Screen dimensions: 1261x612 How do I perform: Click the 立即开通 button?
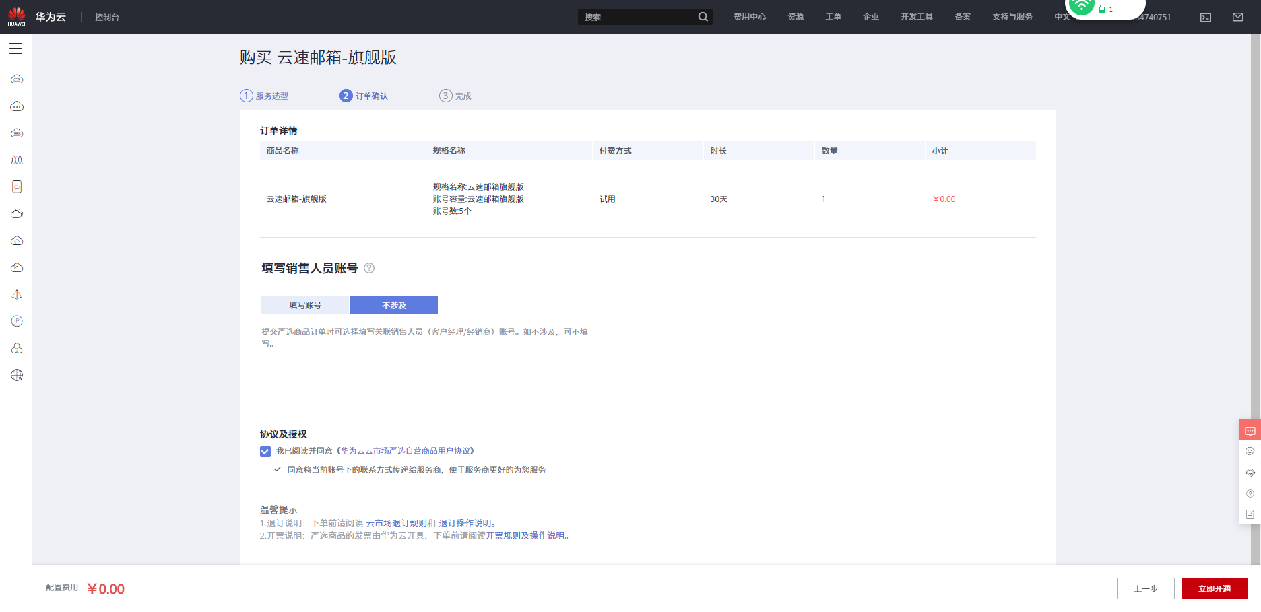(1215, 588)
